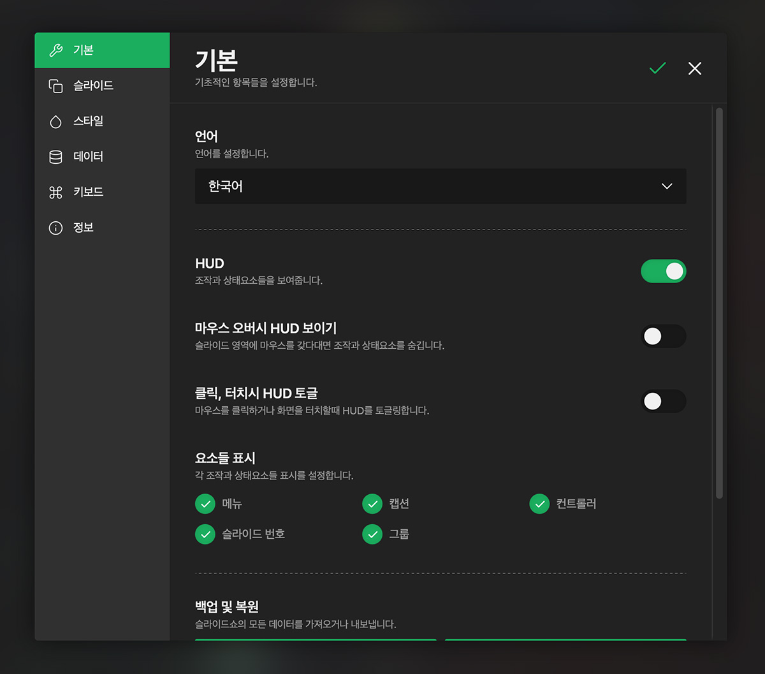Uncheck the 그룹 checkbox
The width and height of the screenshot is (765, 674).
[x=372, y=534]
